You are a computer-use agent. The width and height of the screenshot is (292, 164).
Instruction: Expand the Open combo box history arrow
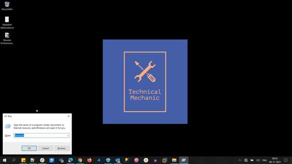[x=68, y=135]
